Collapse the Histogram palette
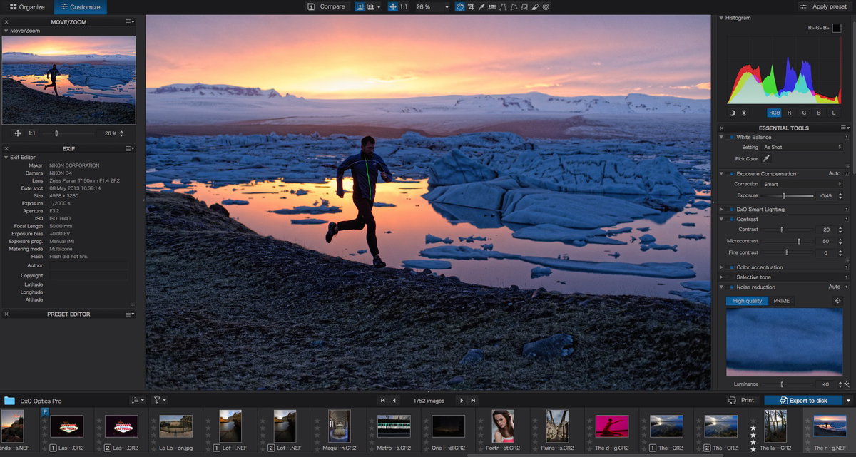 (721, 18)
